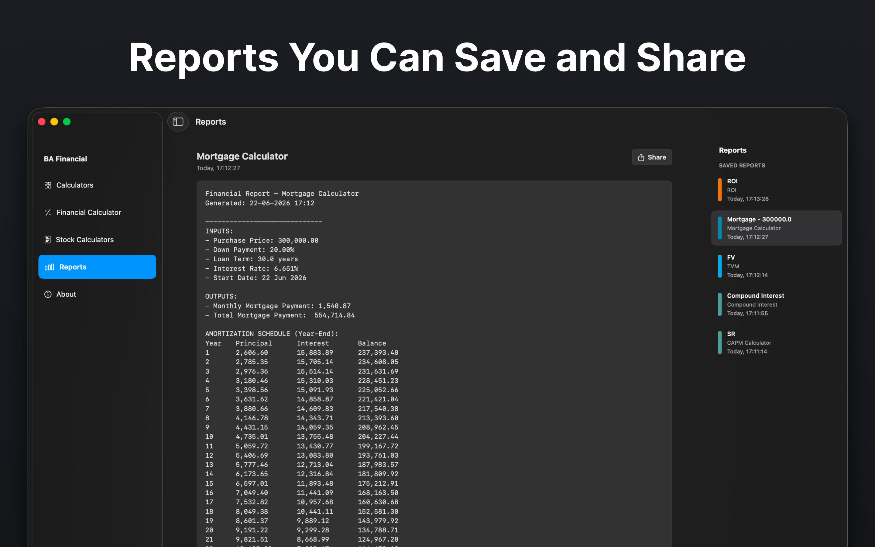Click the year 1 balance 237,393.40
The image size is (875, 547).
(378, 353)
